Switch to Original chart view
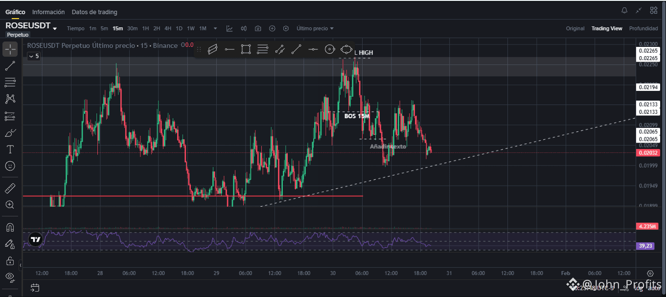This screenshot has height=297, width=666. click(575, 28)
